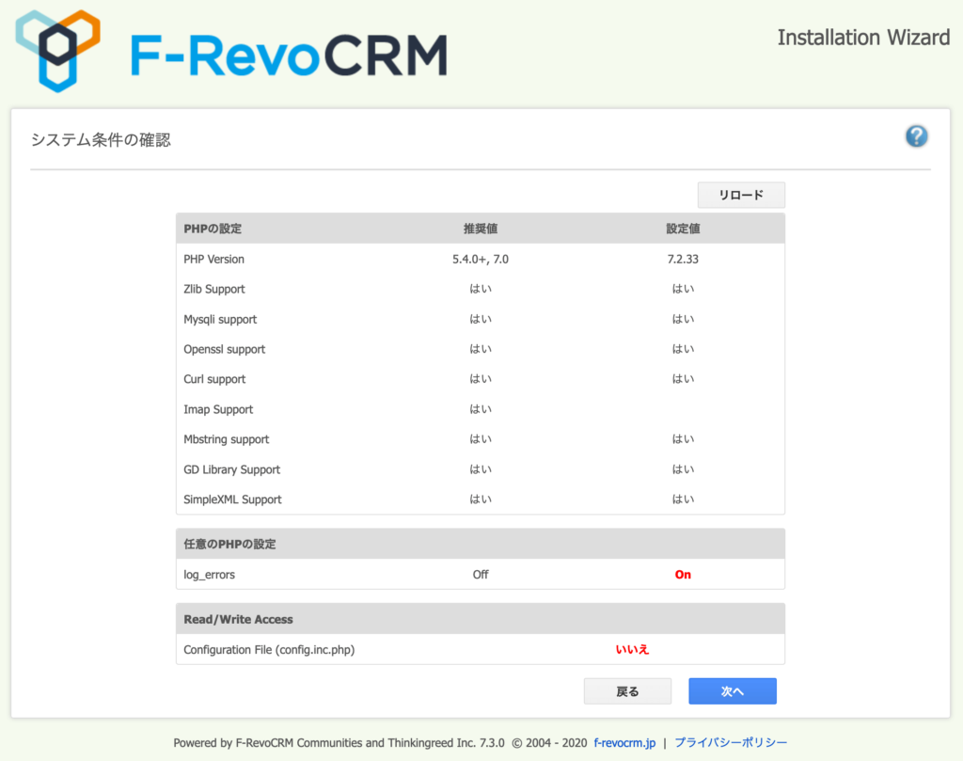The width and height of the screenshot is (963, 761).
Task: Click the 設定値 column header
Action: tap(683, 230)
